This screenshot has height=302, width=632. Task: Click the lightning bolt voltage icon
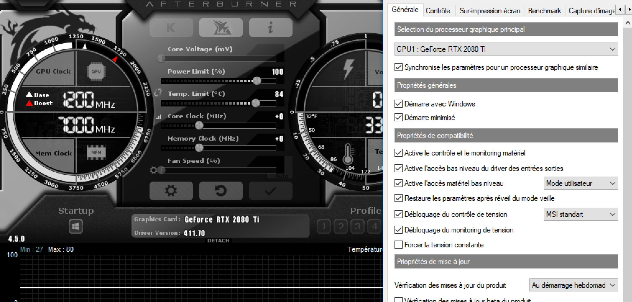(x=348, y=69)
